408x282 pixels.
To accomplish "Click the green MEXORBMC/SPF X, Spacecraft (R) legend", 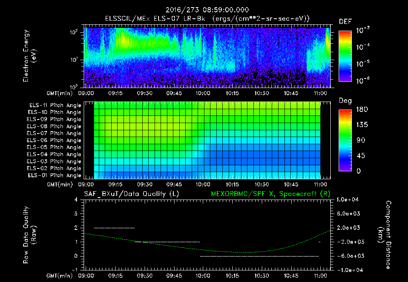I will point(271,194).
